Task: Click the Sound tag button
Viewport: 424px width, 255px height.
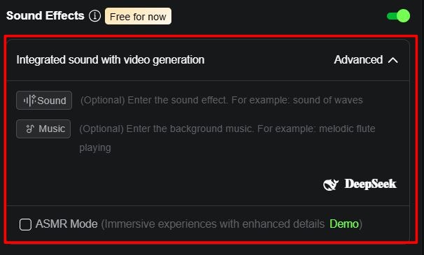Action: [44, 101]
